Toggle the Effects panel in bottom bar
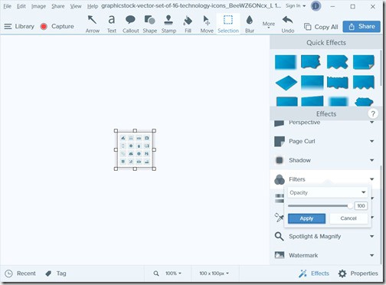Viewport: 386px width, 285px height. [x=314, y=274]
